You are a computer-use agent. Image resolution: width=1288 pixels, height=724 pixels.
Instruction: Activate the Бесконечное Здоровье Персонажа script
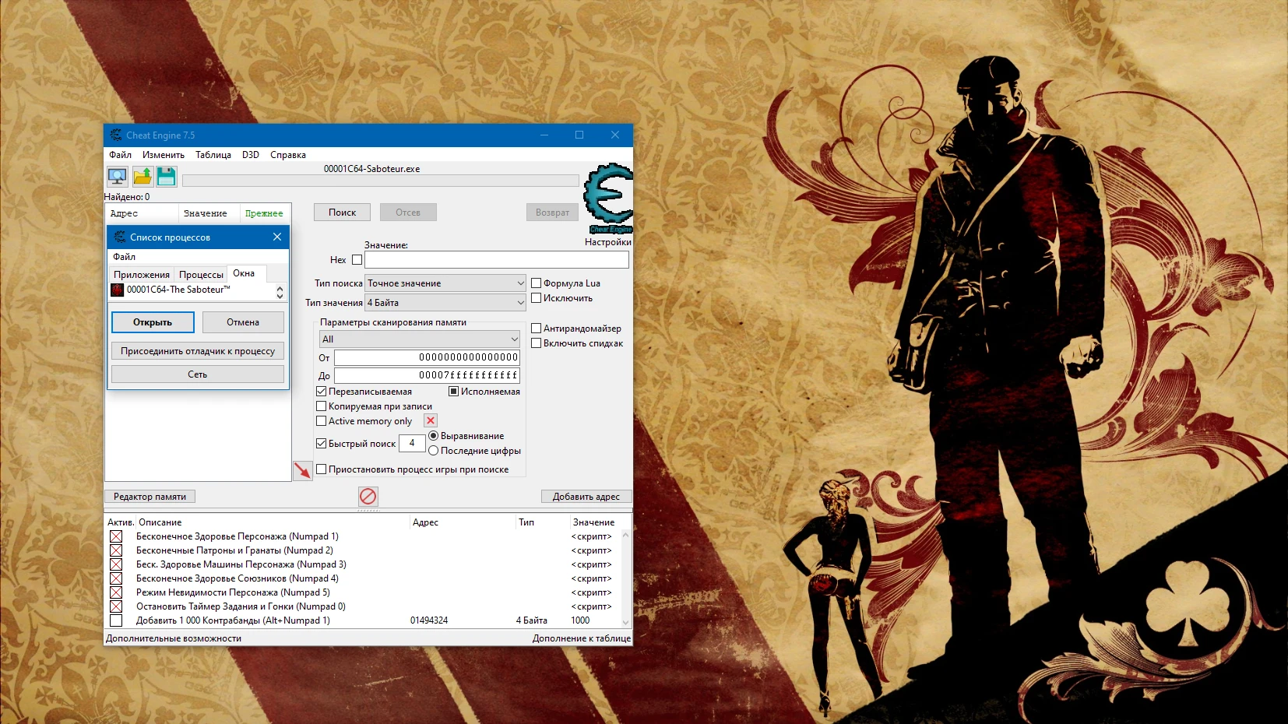pyautogui.click(x=117, y=536)
